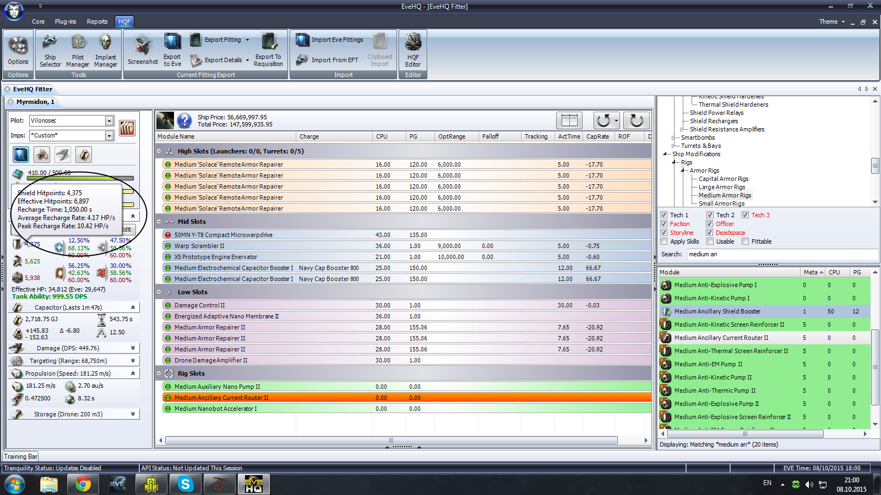
Task: Open the Plug-ins menu
Action: coord(66,21)
